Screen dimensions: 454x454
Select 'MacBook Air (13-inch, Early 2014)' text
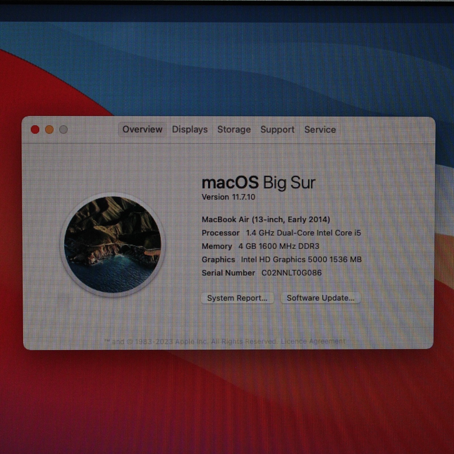(x=266, y=219)
